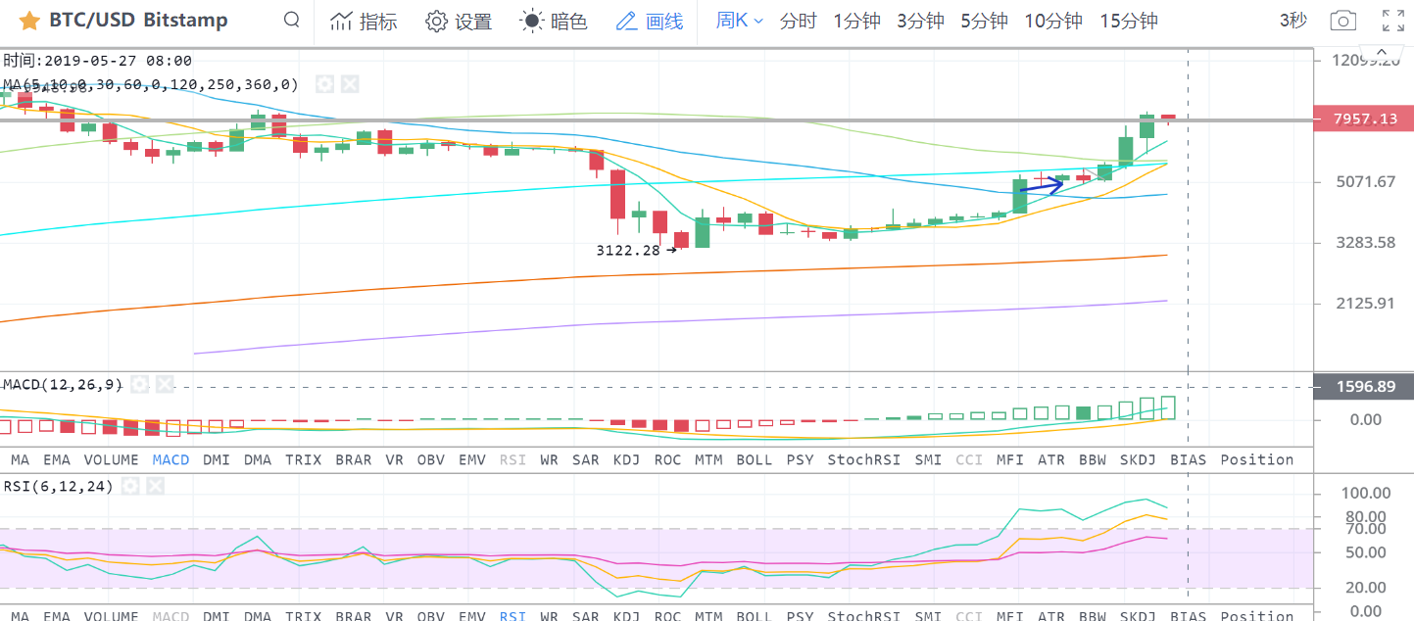This screenshot has height=621, width=1414.
Task: Open symbol search with the magnifier icon
Action: coord(291,21)
